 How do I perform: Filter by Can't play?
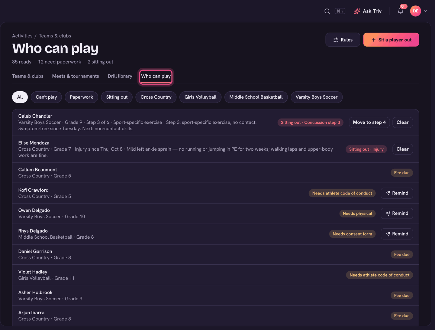tap(46, 97)
